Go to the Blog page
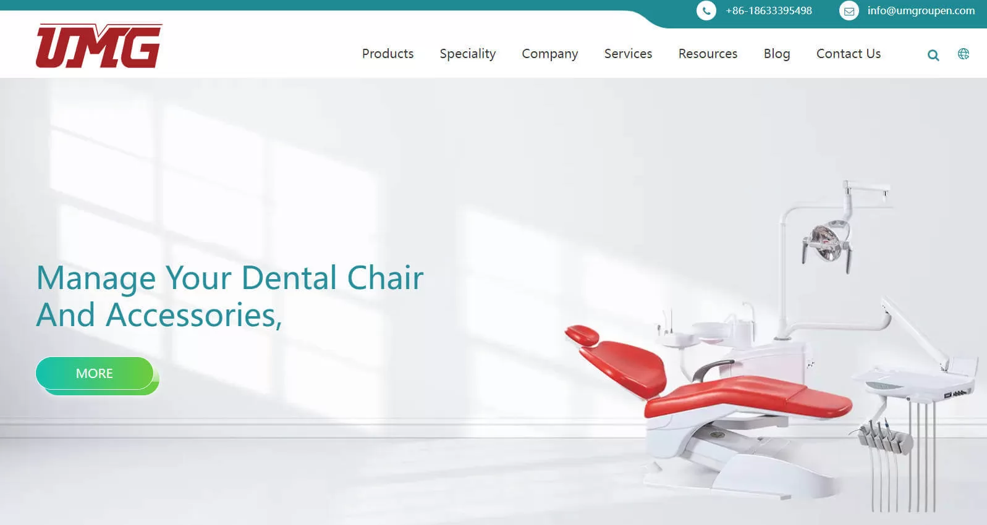Viewport: 987px width, 525px height. (x=777, y=54)
